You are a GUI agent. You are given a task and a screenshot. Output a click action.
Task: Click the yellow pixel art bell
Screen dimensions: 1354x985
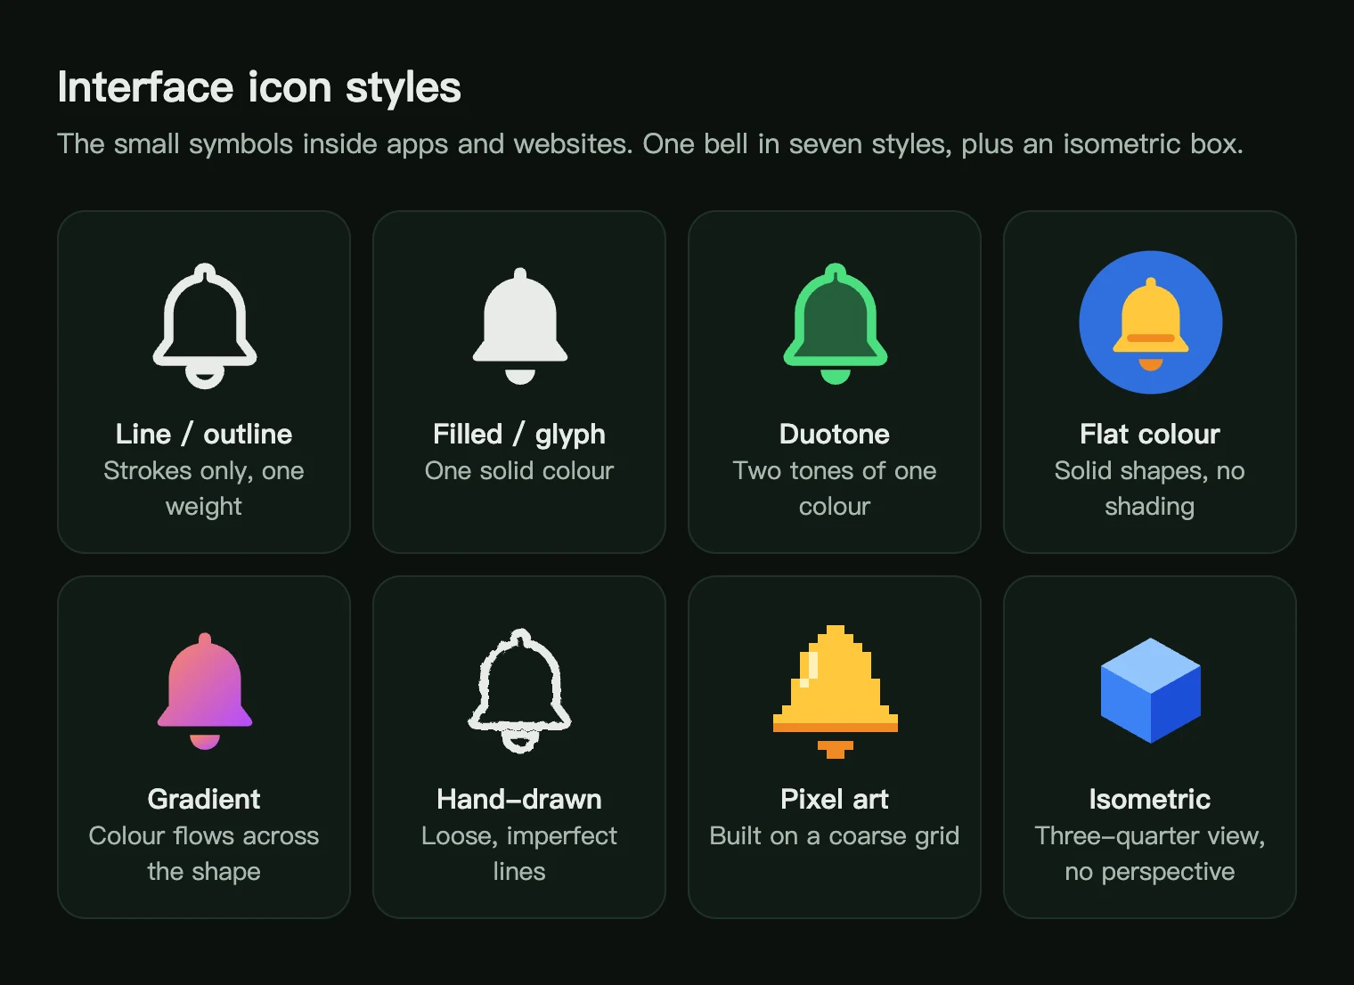pos(836,691)
